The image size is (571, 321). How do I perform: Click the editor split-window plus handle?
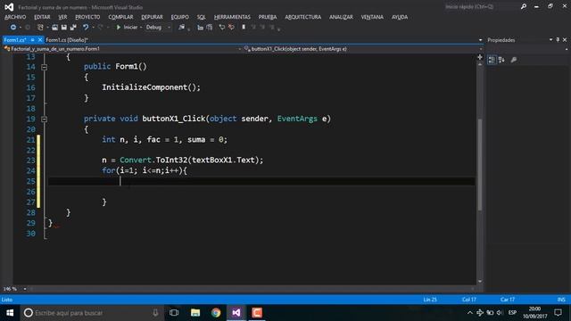480,57
